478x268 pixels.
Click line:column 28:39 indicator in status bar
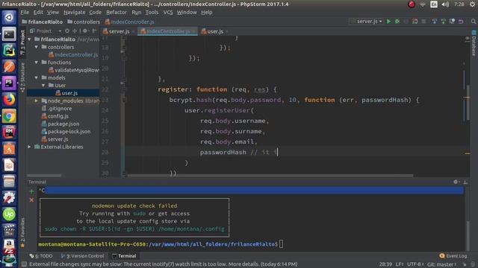pos(385,264)
